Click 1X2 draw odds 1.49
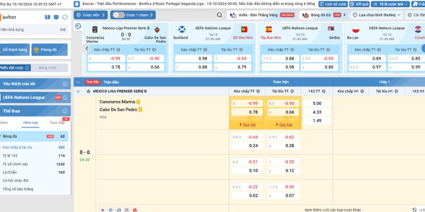The image size is (425, 212). coord(317,121)
